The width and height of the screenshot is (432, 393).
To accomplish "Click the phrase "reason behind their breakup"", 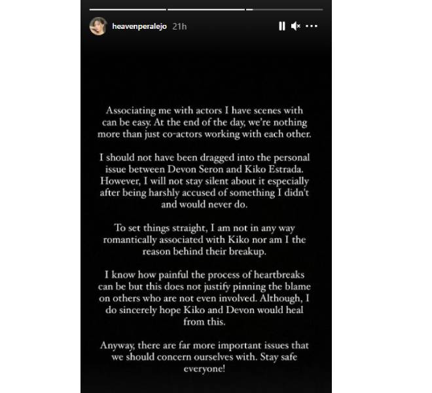I will point(204,252).
